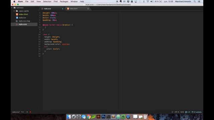Open Spotlight search
Viewport: 214px width, 120px height.
tap(195, 1)
